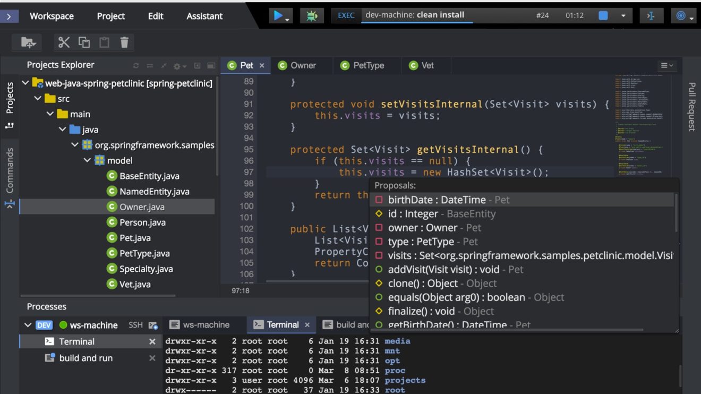
Task: Click the green Debug bug icon
Action: tap(312, 16)
